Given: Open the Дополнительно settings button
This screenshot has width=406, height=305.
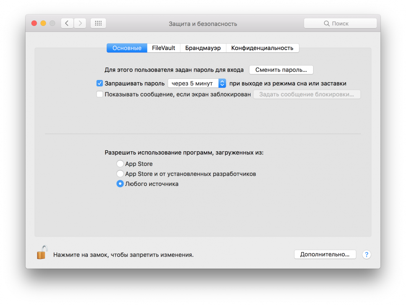Looking at the screenshot, I should coord(325,254).
